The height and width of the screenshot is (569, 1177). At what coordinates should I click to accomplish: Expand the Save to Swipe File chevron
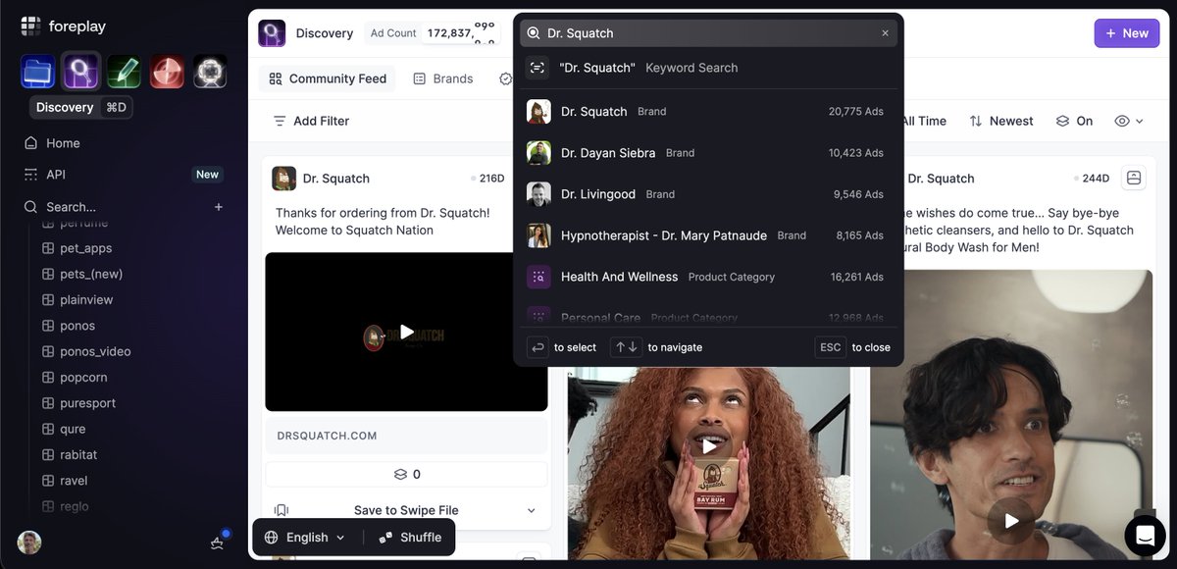click(532, 510)
